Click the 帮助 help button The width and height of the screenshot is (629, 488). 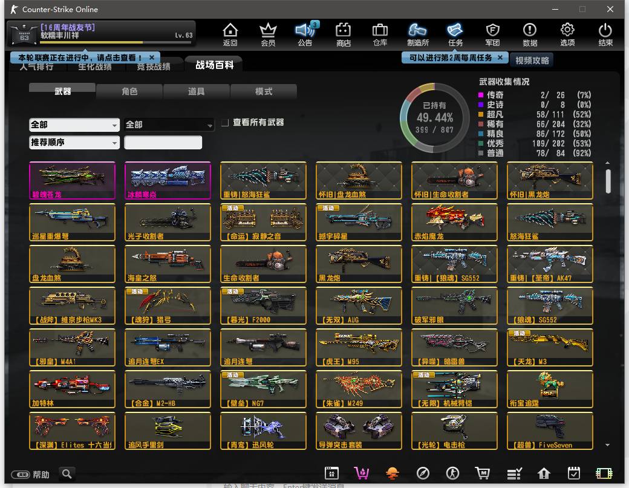30,474
